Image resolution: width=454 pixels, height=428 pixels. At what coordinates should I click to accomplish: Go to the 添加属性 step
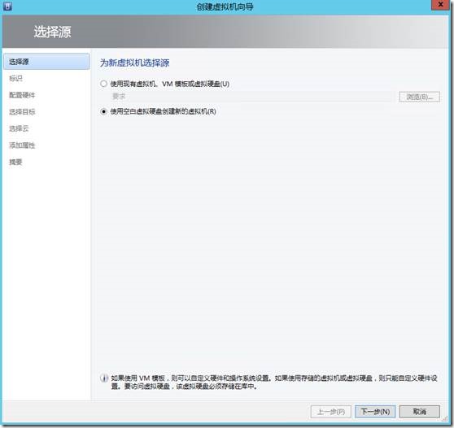(22, 145)
